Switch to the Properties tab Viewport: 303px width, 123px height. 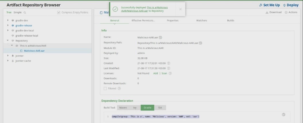[173, 21]
